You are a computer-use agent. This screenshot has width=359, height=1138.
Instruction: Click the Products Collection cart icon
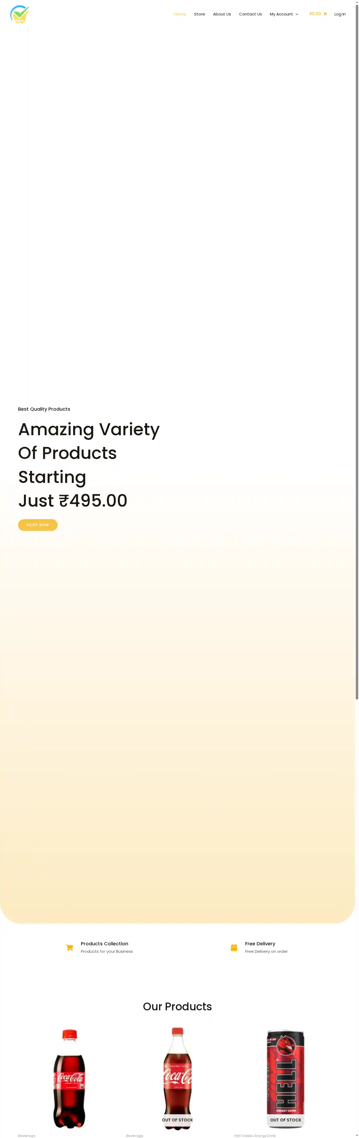point(69,948)
